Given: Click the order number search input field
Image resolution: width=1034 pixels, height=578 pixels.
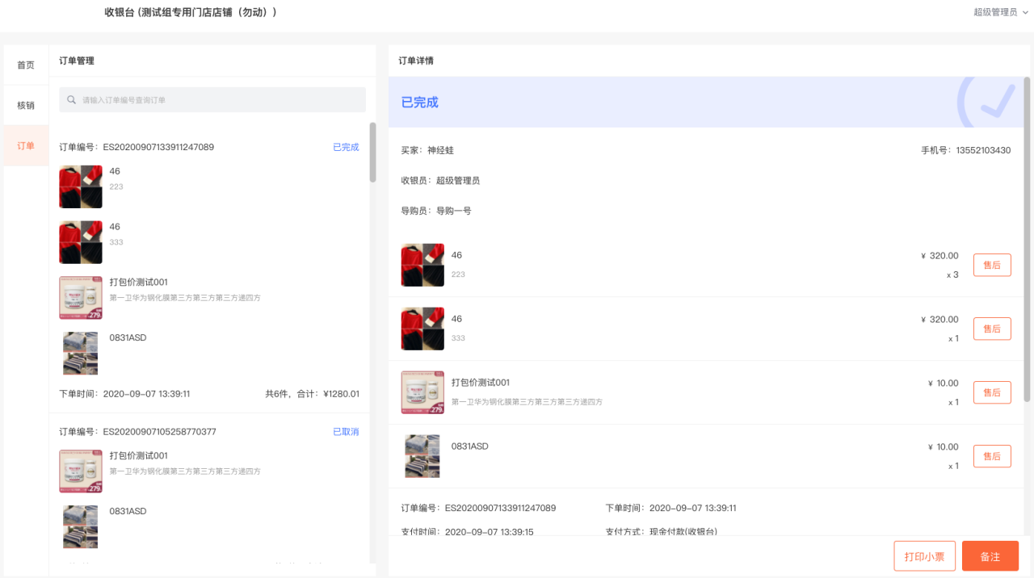Looking at the screenshot, I should 218,100.
